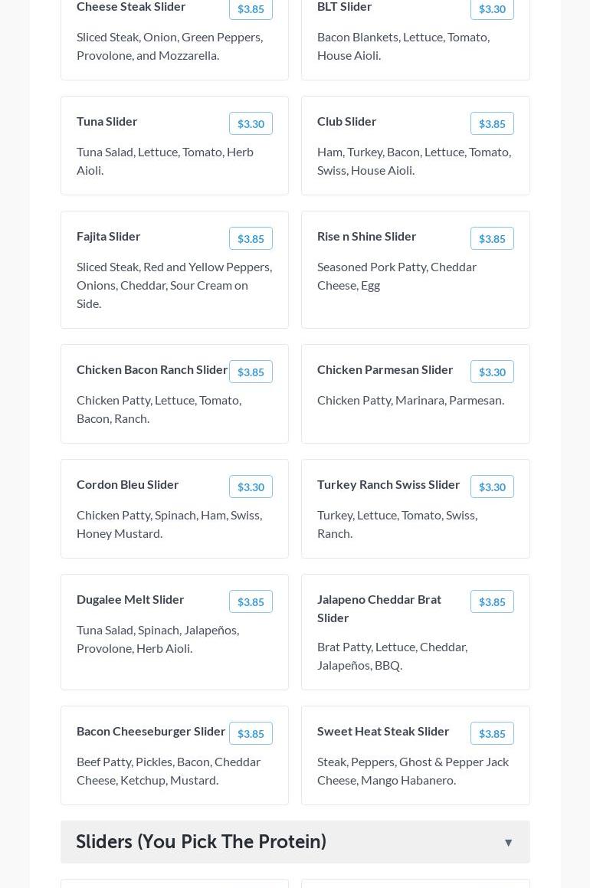Click the Cheese Steak Slider price button

[x=251, y=8]
